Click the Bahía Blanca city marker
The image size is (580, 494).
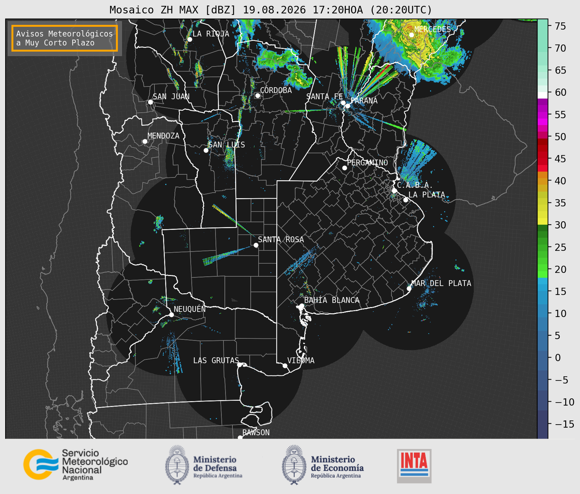(302, 306)
